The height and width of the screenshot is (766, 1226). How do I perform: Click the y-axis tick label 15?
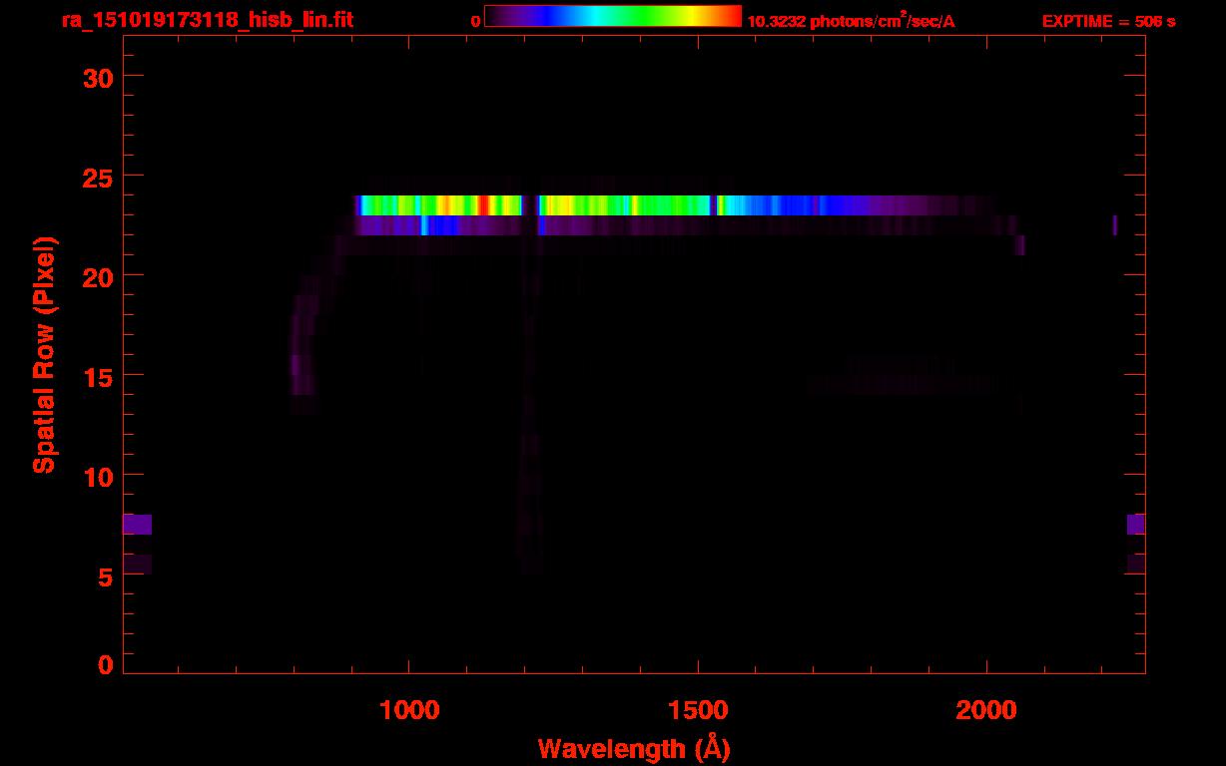tap(97, 376)
